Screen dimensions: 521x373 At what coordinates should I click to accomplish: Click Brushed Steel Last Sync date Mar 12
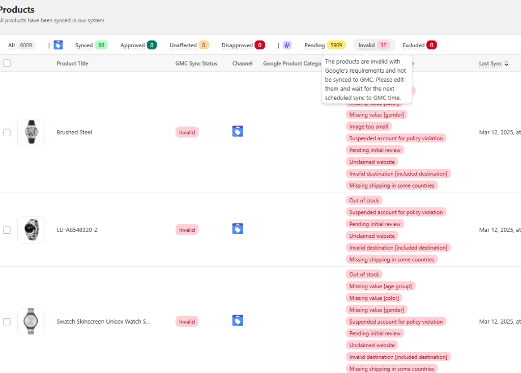point(500,133)
